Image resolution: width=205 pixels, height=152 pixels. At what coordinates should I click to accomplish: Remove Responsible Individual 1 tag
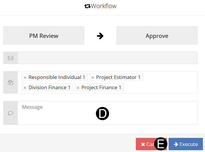[25, 78]
